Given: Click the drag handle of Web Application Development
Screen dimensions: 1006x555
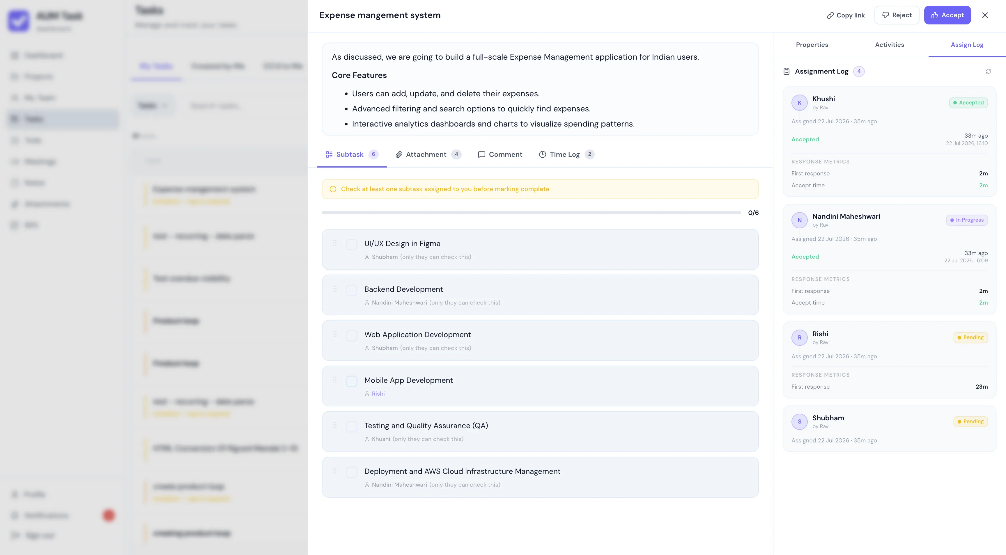Looking at the screenshot, I should (335, 334).
